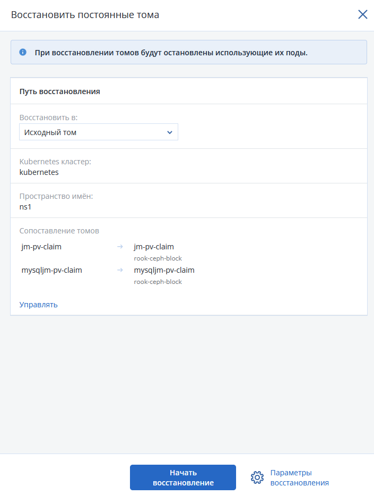Click the arrow icon beside mysqljm-pv-claim
The image size is (374, 495).
(120, 270)
